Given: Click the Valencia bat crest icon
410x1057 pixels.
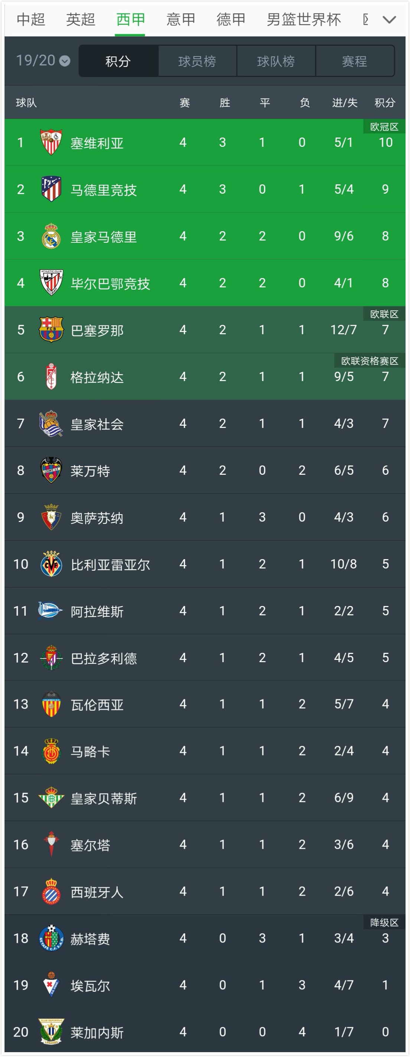Looking at the screenshot, I should click(x=51, y=704).
